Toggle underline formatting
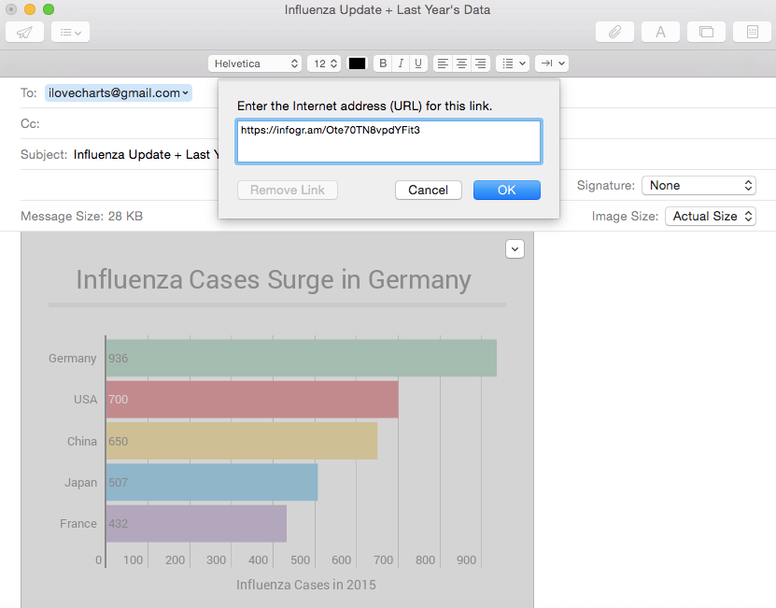The width and height of the screenshot is (776, 608). coord(417,63)
